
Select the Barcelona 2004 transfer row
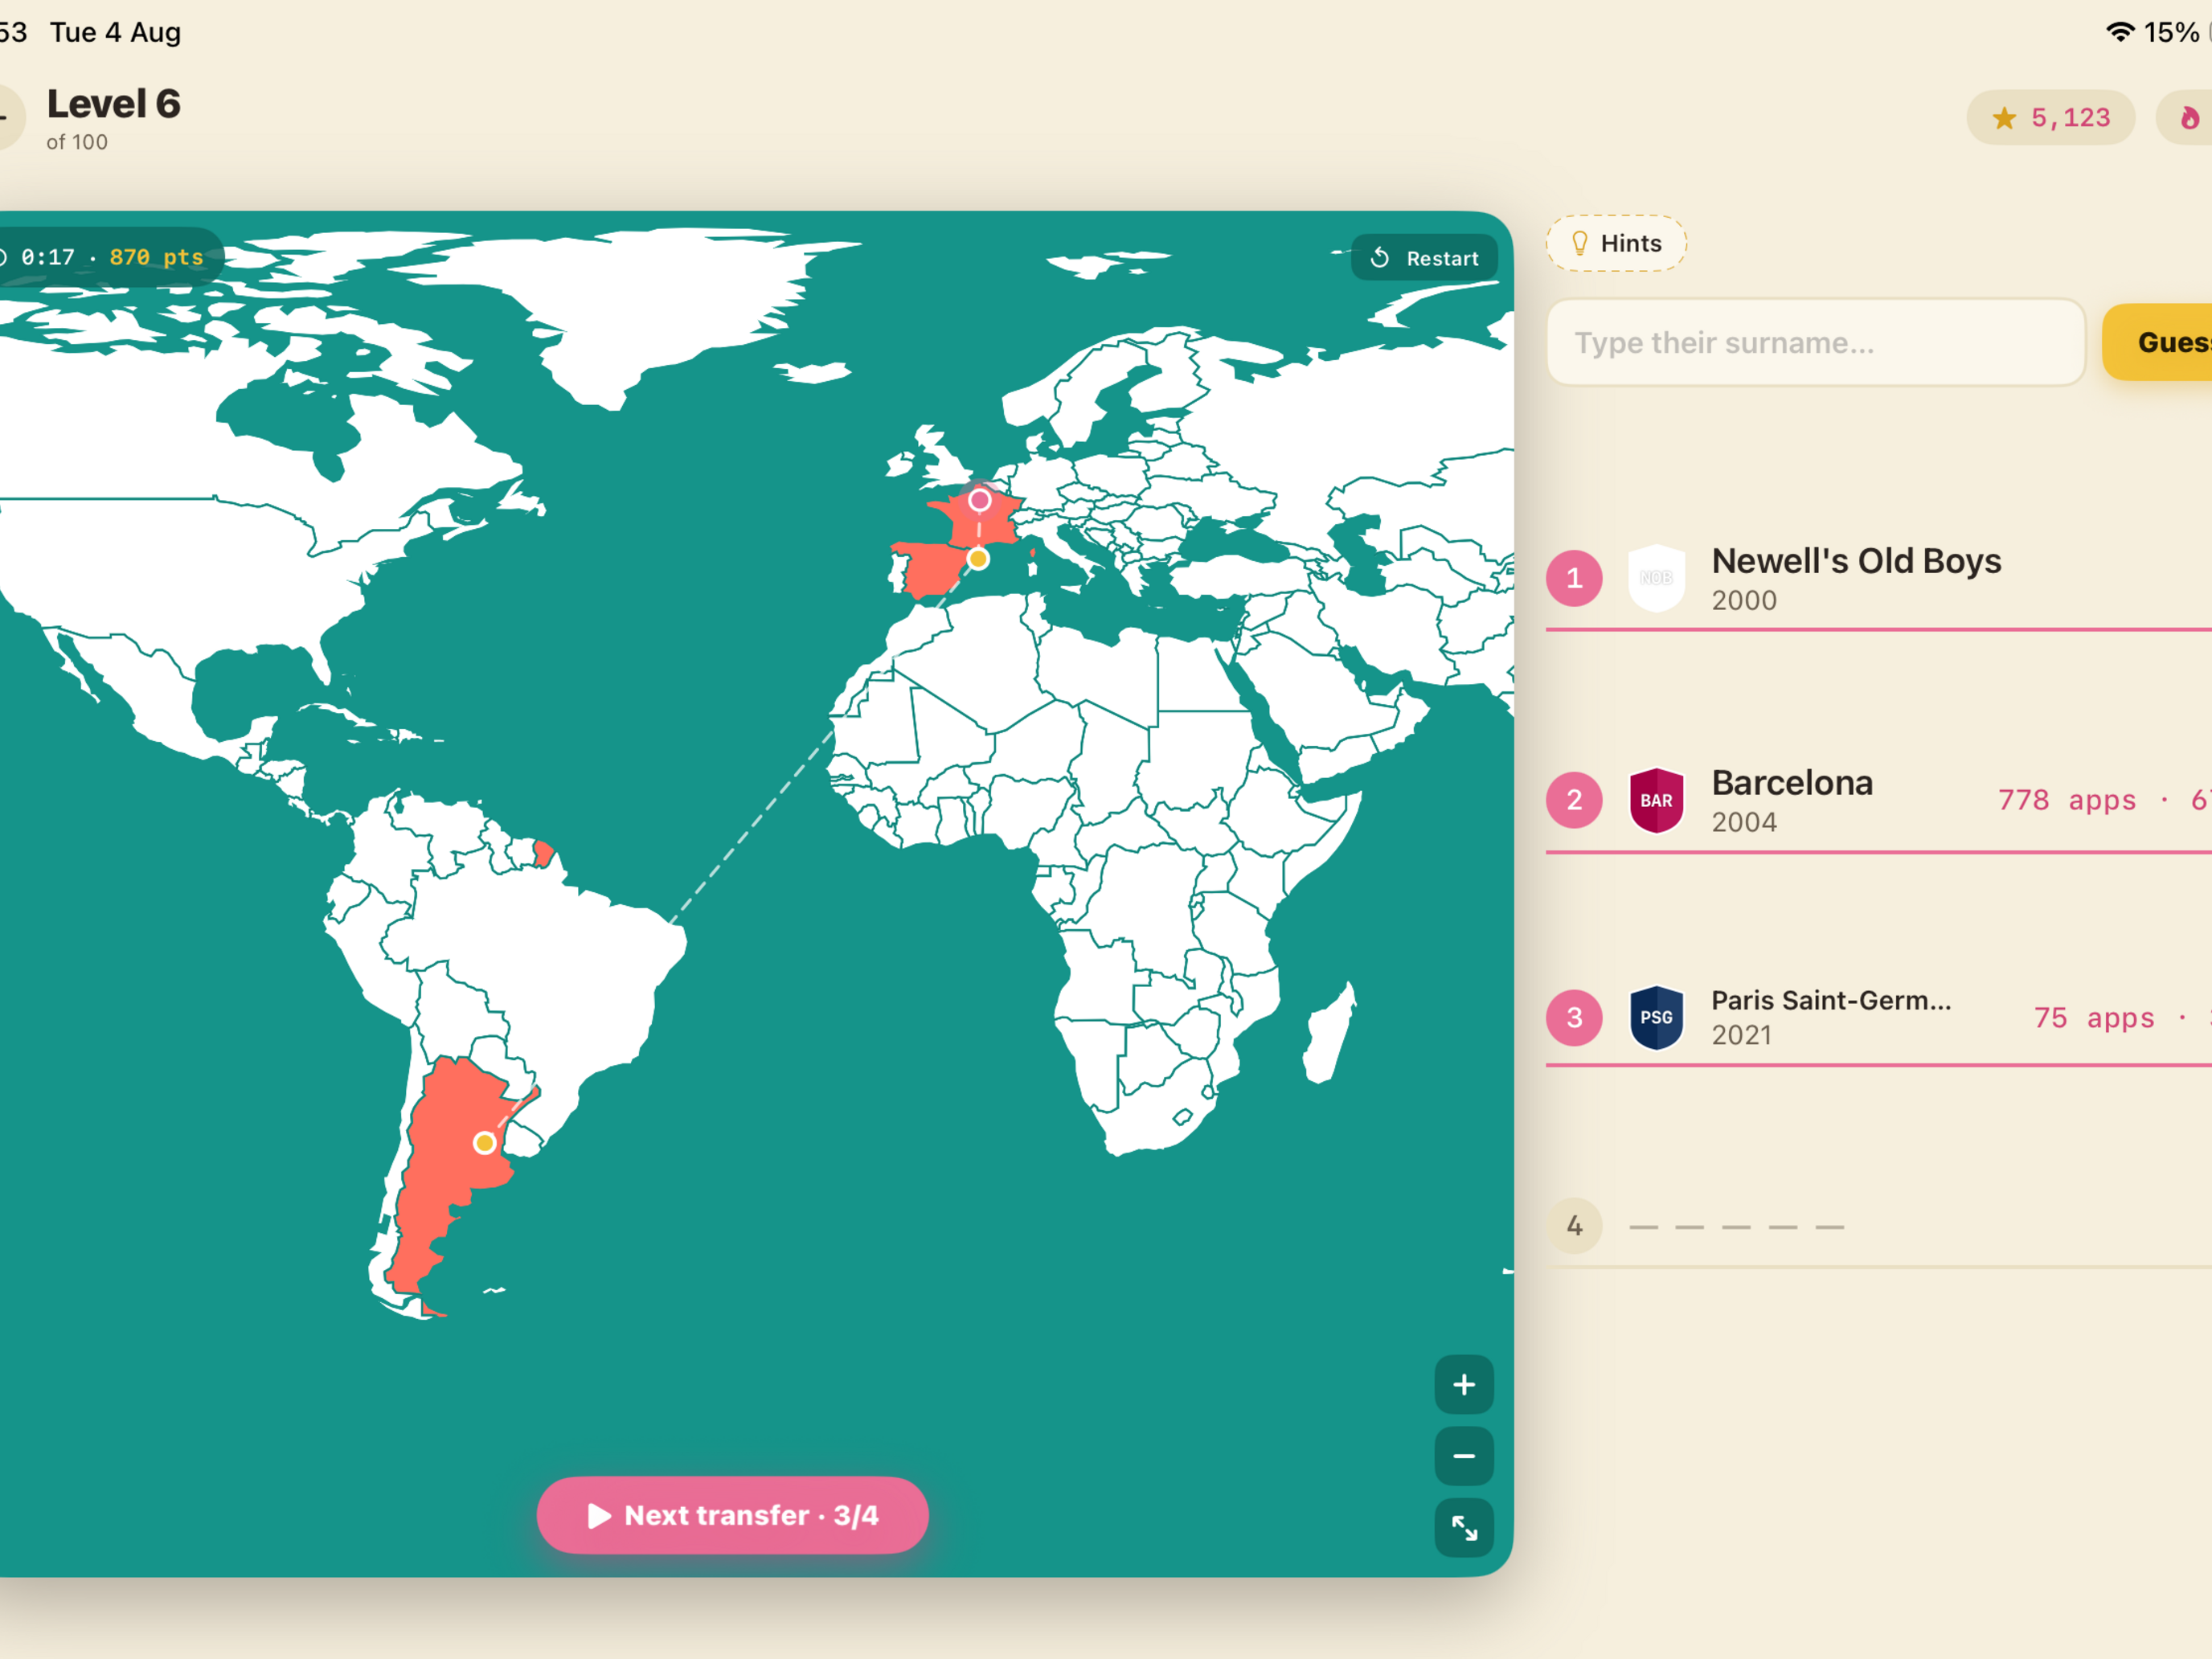tap(1879, 801)
